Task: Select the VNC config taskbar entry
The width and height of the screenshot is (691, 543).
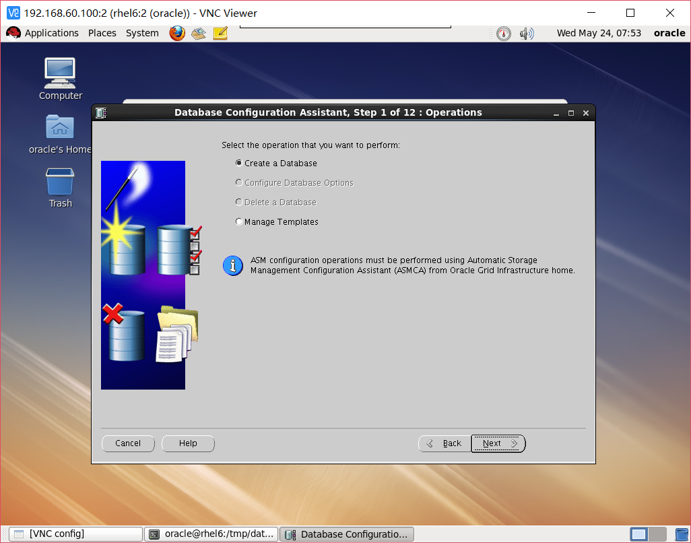Action: coord(74,534)
